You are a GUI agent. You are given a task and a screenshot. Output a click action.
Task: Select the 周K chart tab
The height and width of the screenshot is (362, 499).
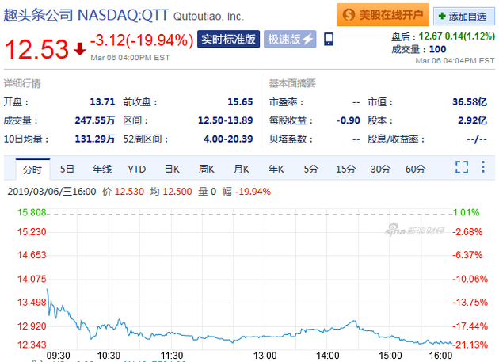207,169
